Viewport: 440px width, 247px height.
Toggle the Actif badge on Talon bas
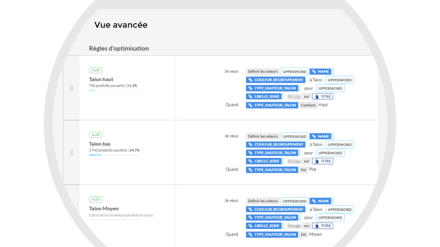(x=96, y=135)
